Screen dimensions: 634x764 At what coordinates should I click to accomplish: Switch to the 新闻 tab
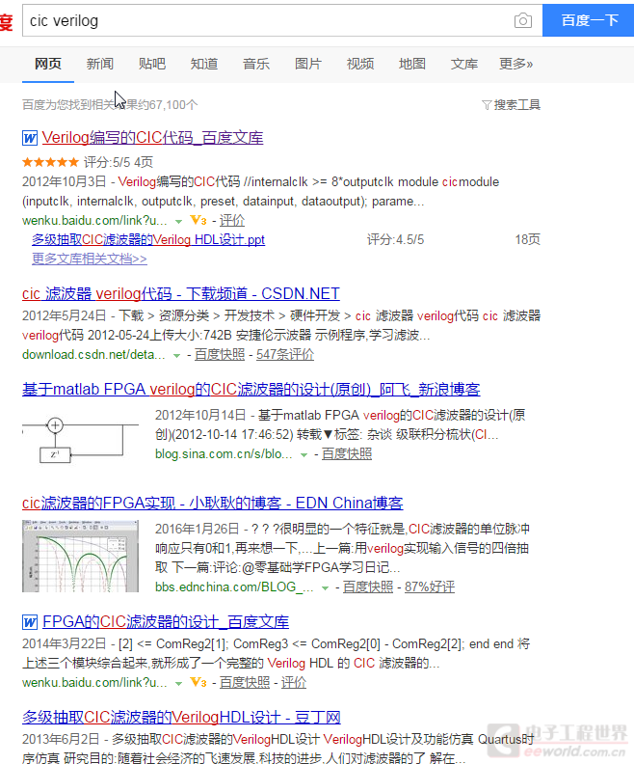pos(100,64)
